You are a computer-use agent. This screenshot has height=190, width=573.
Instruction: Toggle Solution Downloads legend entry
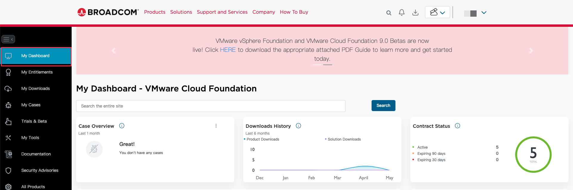click(x=343, y=139)
